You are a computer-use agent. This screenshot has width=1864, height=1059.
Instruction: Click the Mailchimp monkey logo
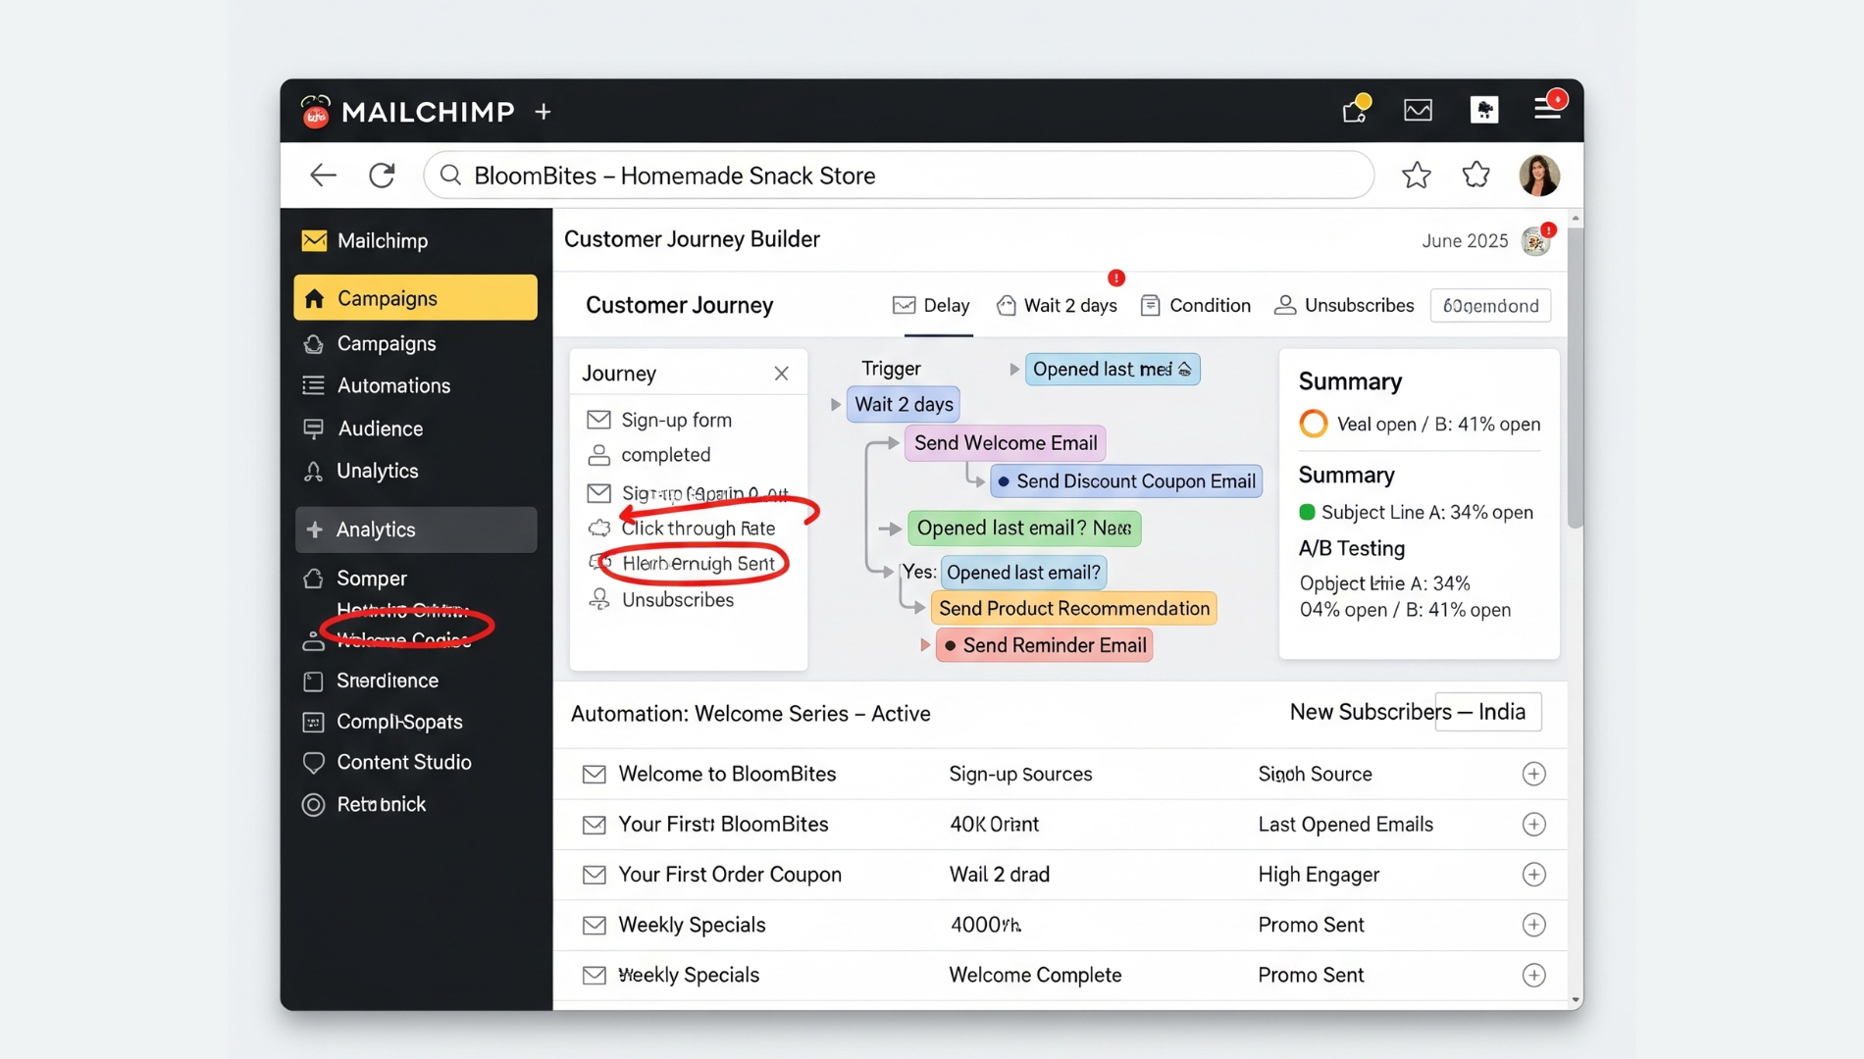coord(315,112)
